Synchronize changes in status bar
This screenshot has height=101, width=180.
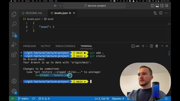(33, 98)
